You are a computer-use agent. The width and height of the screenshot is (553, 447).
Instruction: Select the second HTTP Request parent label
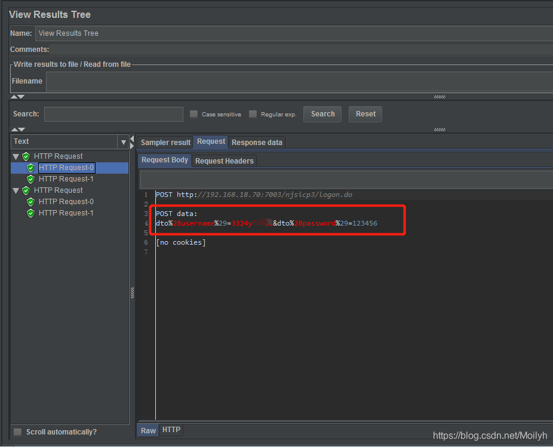point(58,190)
